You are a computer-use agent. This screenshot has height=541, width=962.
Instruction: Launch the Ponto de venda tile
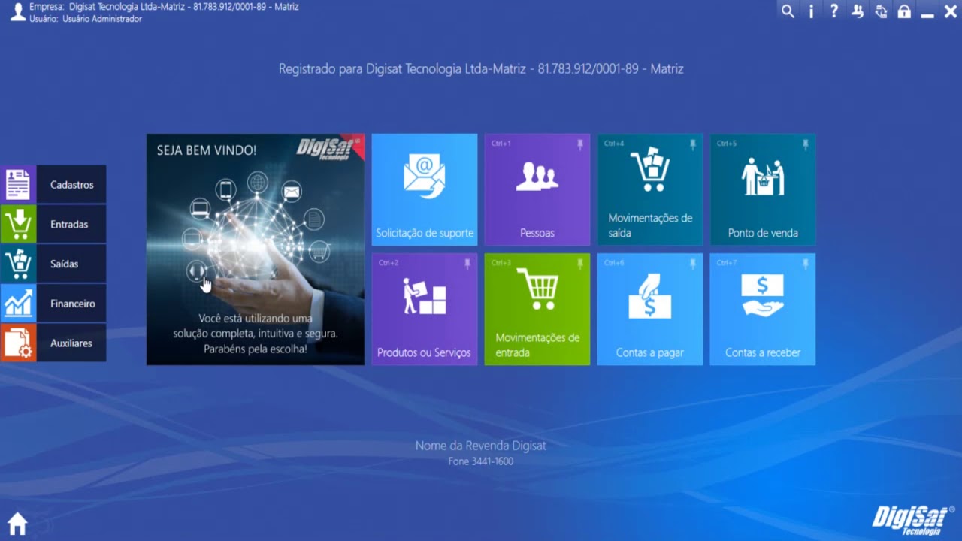[x=763, y=189]
